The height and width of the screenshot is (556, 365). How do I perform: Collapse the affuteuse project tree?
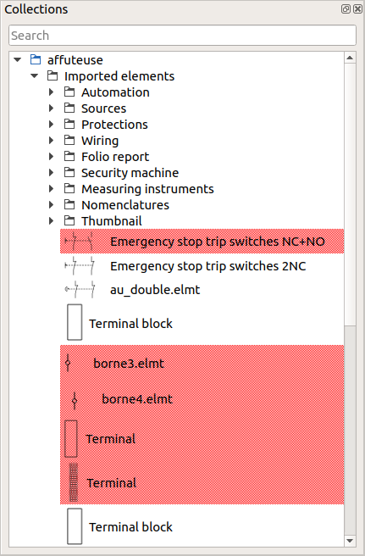point(18,59)
